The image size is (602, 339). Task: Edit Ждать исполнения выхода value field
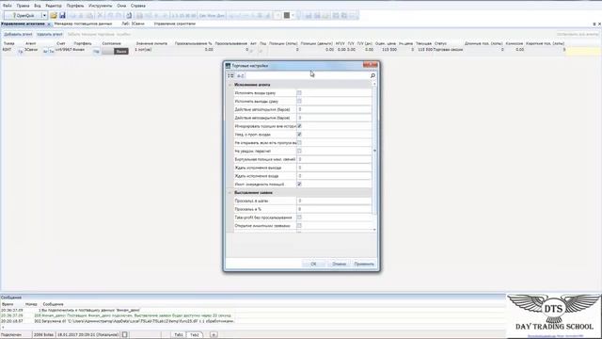(x=334, y=168)
